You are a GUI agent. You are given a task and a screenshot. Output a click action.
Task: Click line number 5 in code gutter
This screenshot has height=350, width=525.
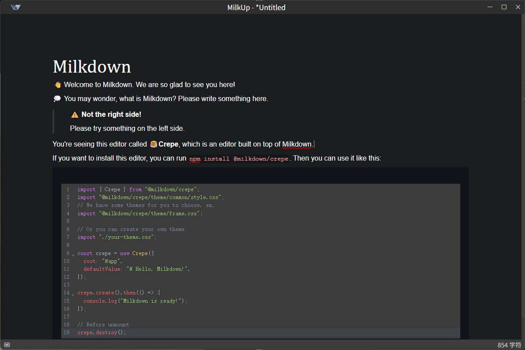click(68, 221)
